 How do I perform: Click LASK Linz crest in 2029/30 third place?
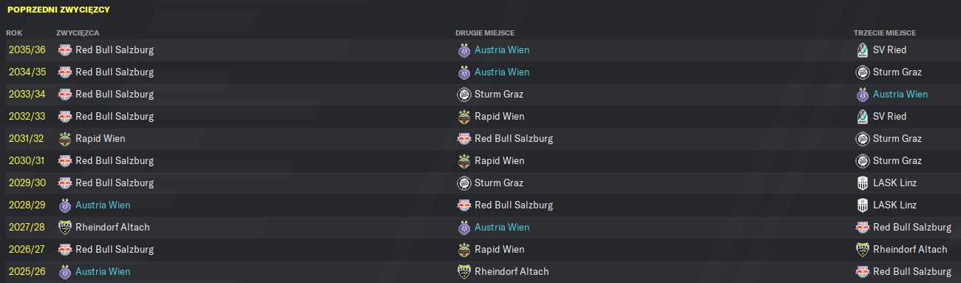tap(862, 183)
